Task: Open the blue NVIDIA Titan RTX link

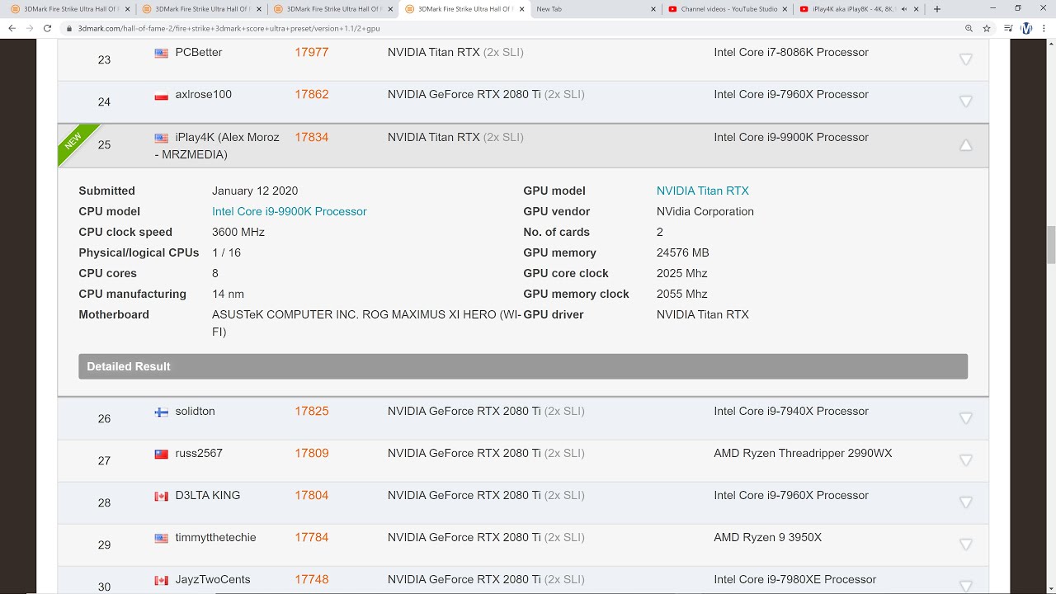Action: (703, 191)
